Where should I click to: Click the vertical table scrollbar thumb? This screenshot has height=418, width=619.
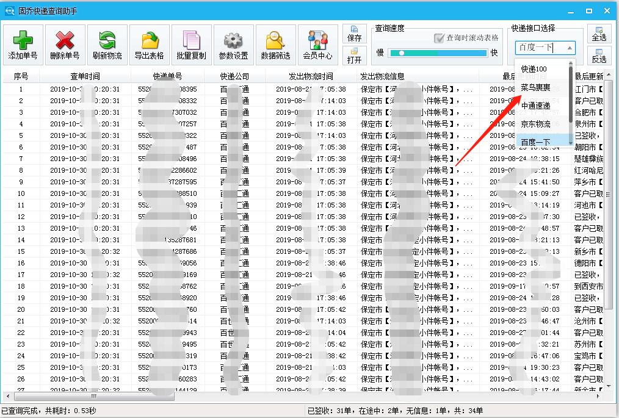(x=608, y=194)
